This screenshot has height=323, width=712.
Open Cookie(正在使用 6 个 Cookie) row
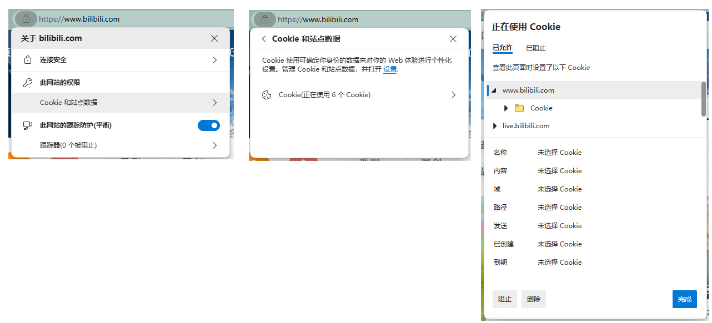click(359, 95)
